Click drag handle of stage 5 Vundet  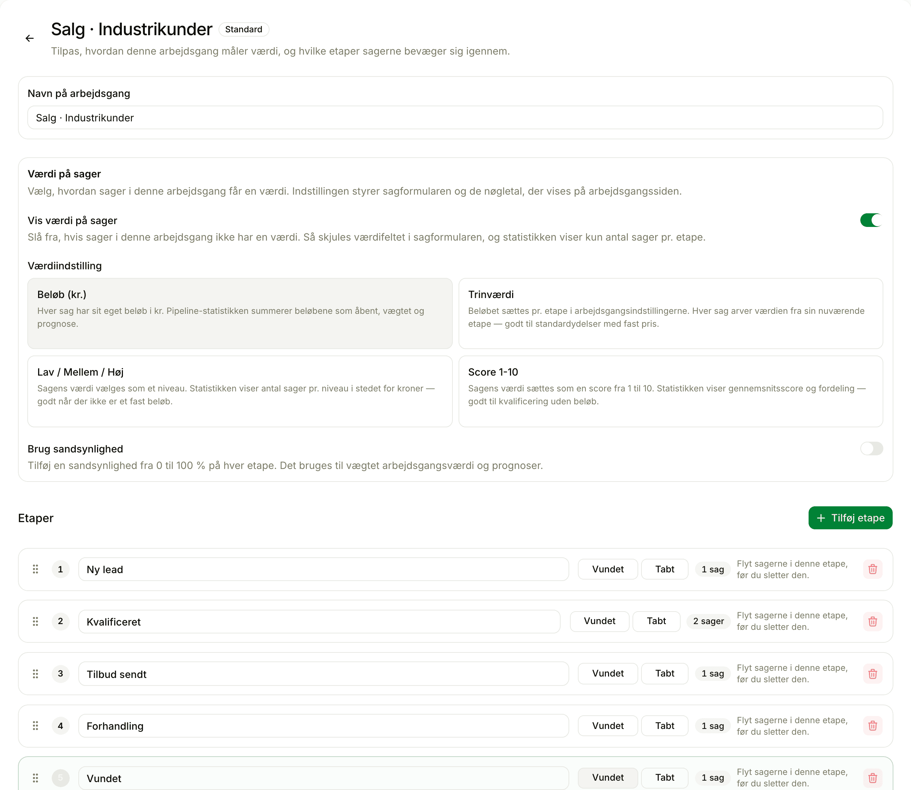(x=35, y=778)
